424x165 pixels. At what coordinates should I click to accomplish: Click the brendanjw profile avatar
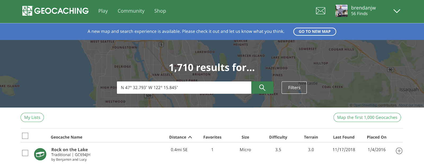341,11
